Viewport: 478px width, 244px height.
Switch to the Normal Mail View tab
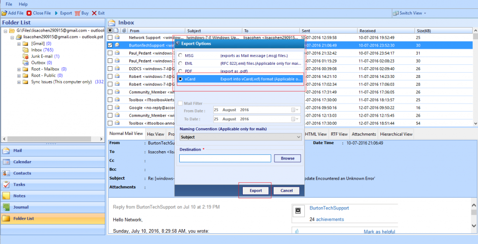pos(126,133)
